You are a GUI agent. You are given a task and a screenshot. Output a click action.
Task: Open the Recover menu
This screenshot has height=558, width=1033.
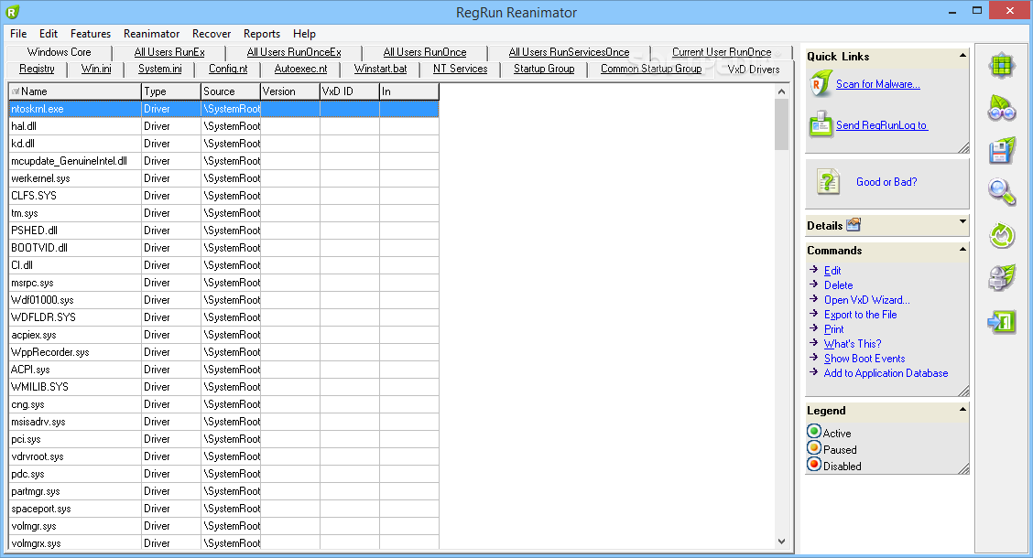tap(212, 34)
